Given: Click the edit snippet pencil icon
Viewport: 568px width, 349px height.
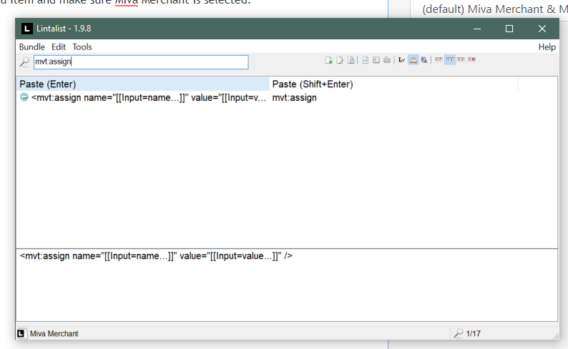Looking at the screenshot, I should (341, 60).
